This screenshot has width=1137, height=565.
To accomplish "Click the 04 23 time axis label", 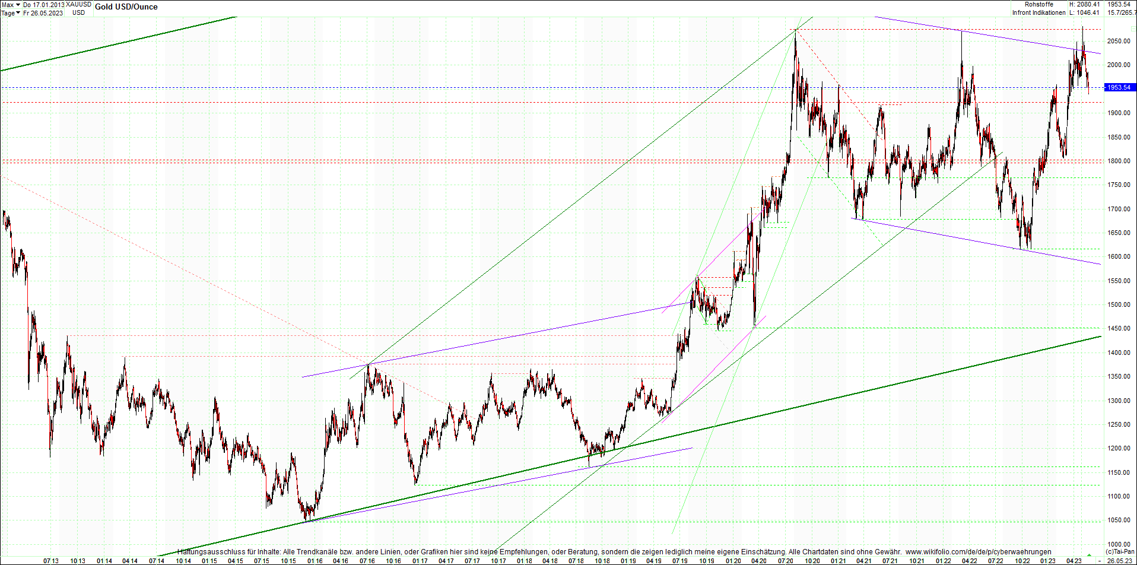I will (x=1074, y=561).
